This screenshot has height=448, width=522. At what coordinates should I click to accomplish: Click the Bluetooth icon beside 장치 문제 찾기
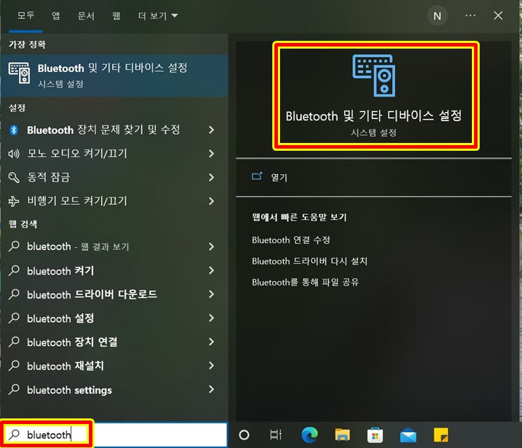pyautogui.click(x=13, y=130)
